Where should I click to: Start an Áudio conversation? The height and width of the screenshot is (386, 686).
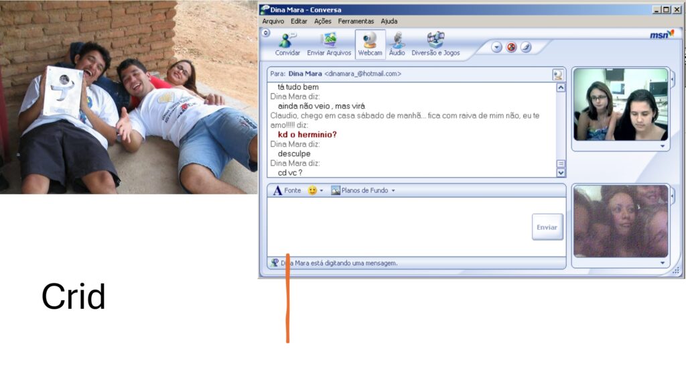coord(397,41)
